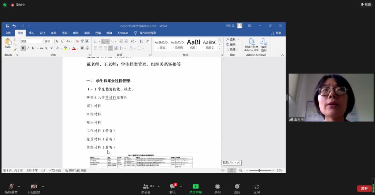
Task: Click the Bold formatting button
Action: tap(23, 48)
